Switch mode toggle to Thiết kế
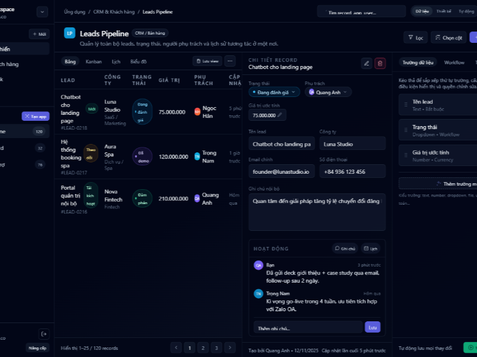 pos(444,11)
